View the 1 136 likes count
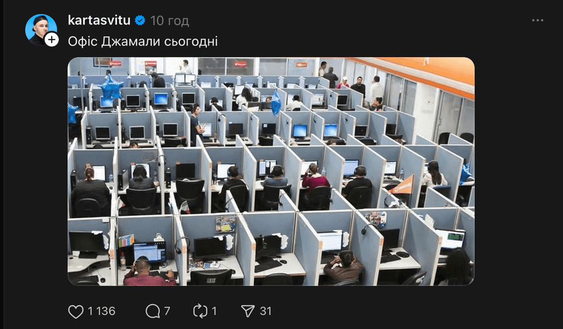This screenshot has width=563, height=329. (x=102, y=311)
